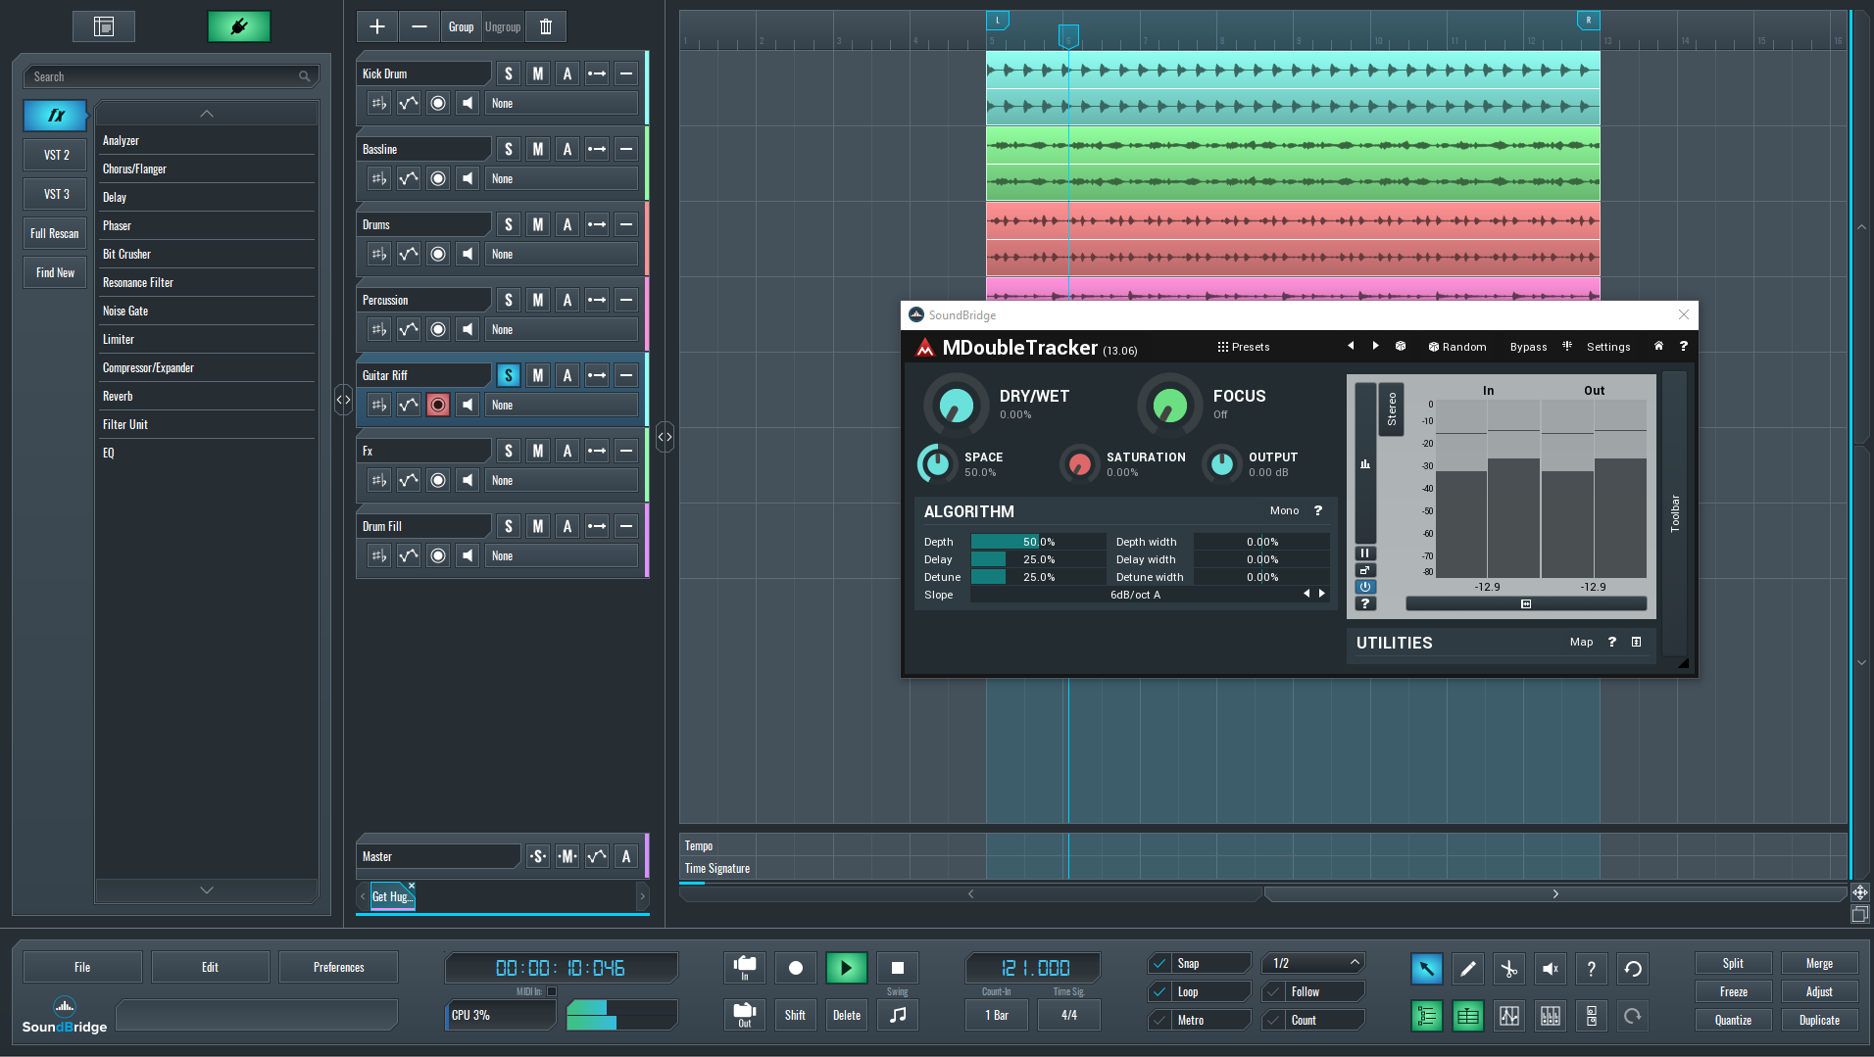Click the Full Rescan button
The width and height of the screenshot is (1874, 1057).
(55, 233)
